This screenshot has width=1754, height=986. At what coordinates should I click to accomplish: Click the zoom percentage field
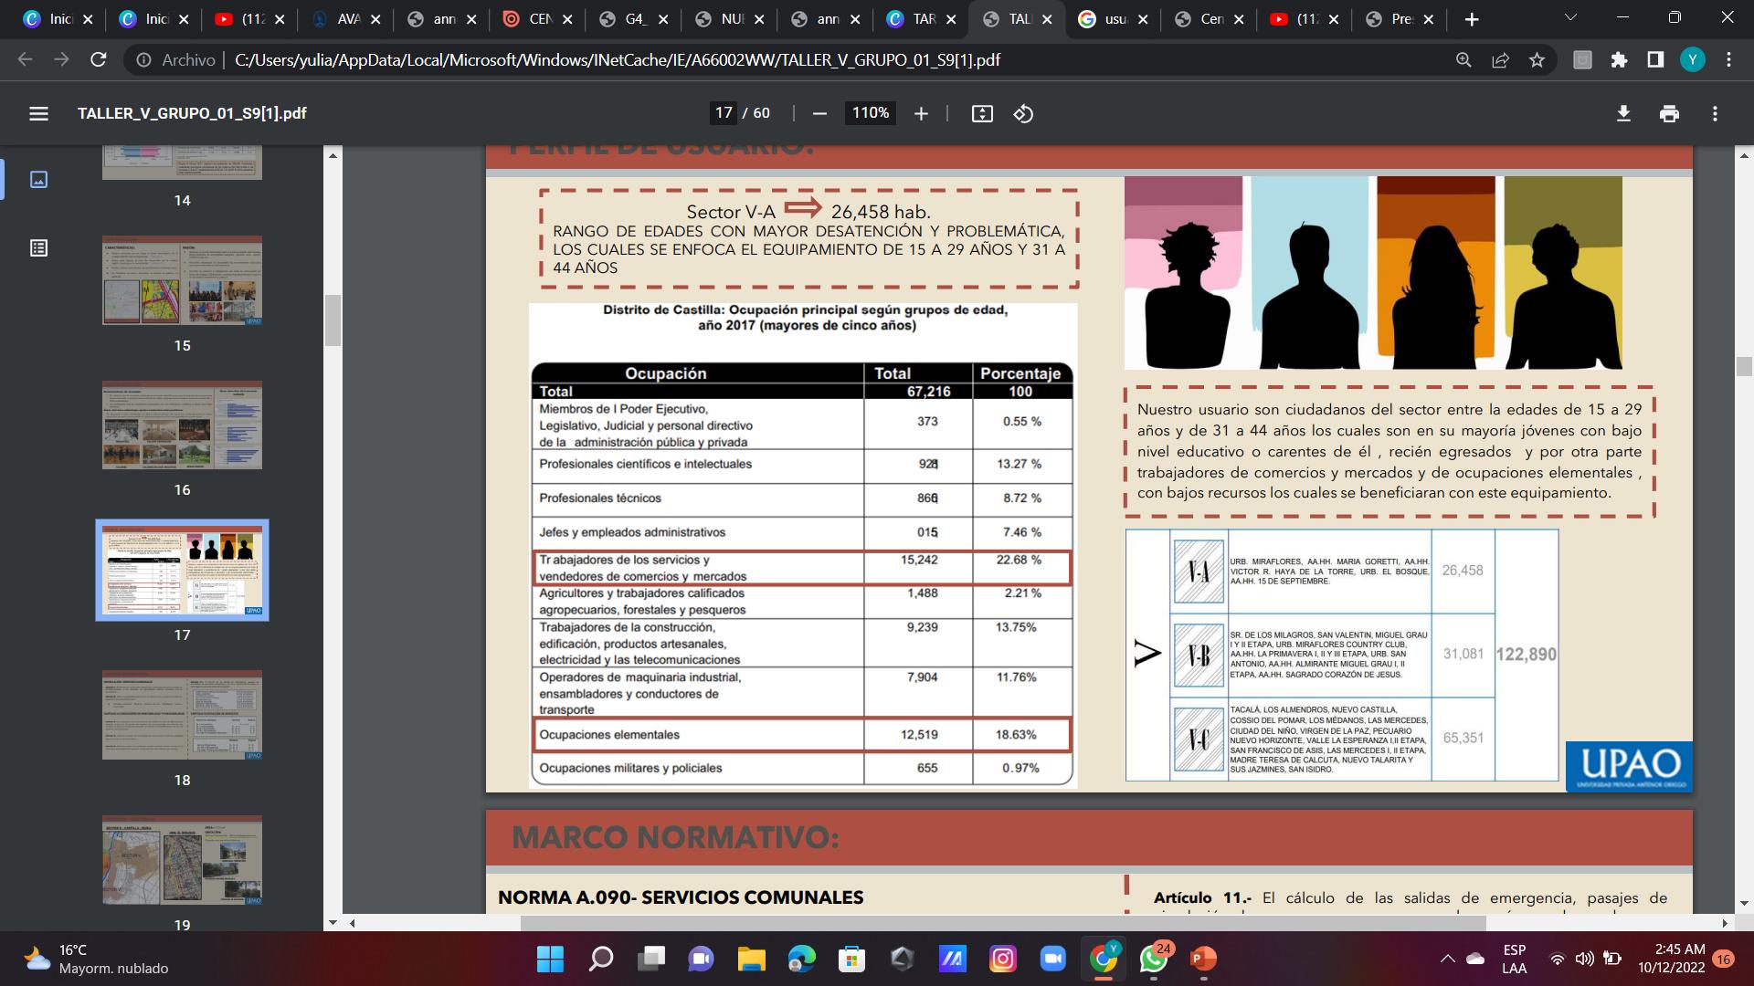pyautogui.click(x=870, y=113)
